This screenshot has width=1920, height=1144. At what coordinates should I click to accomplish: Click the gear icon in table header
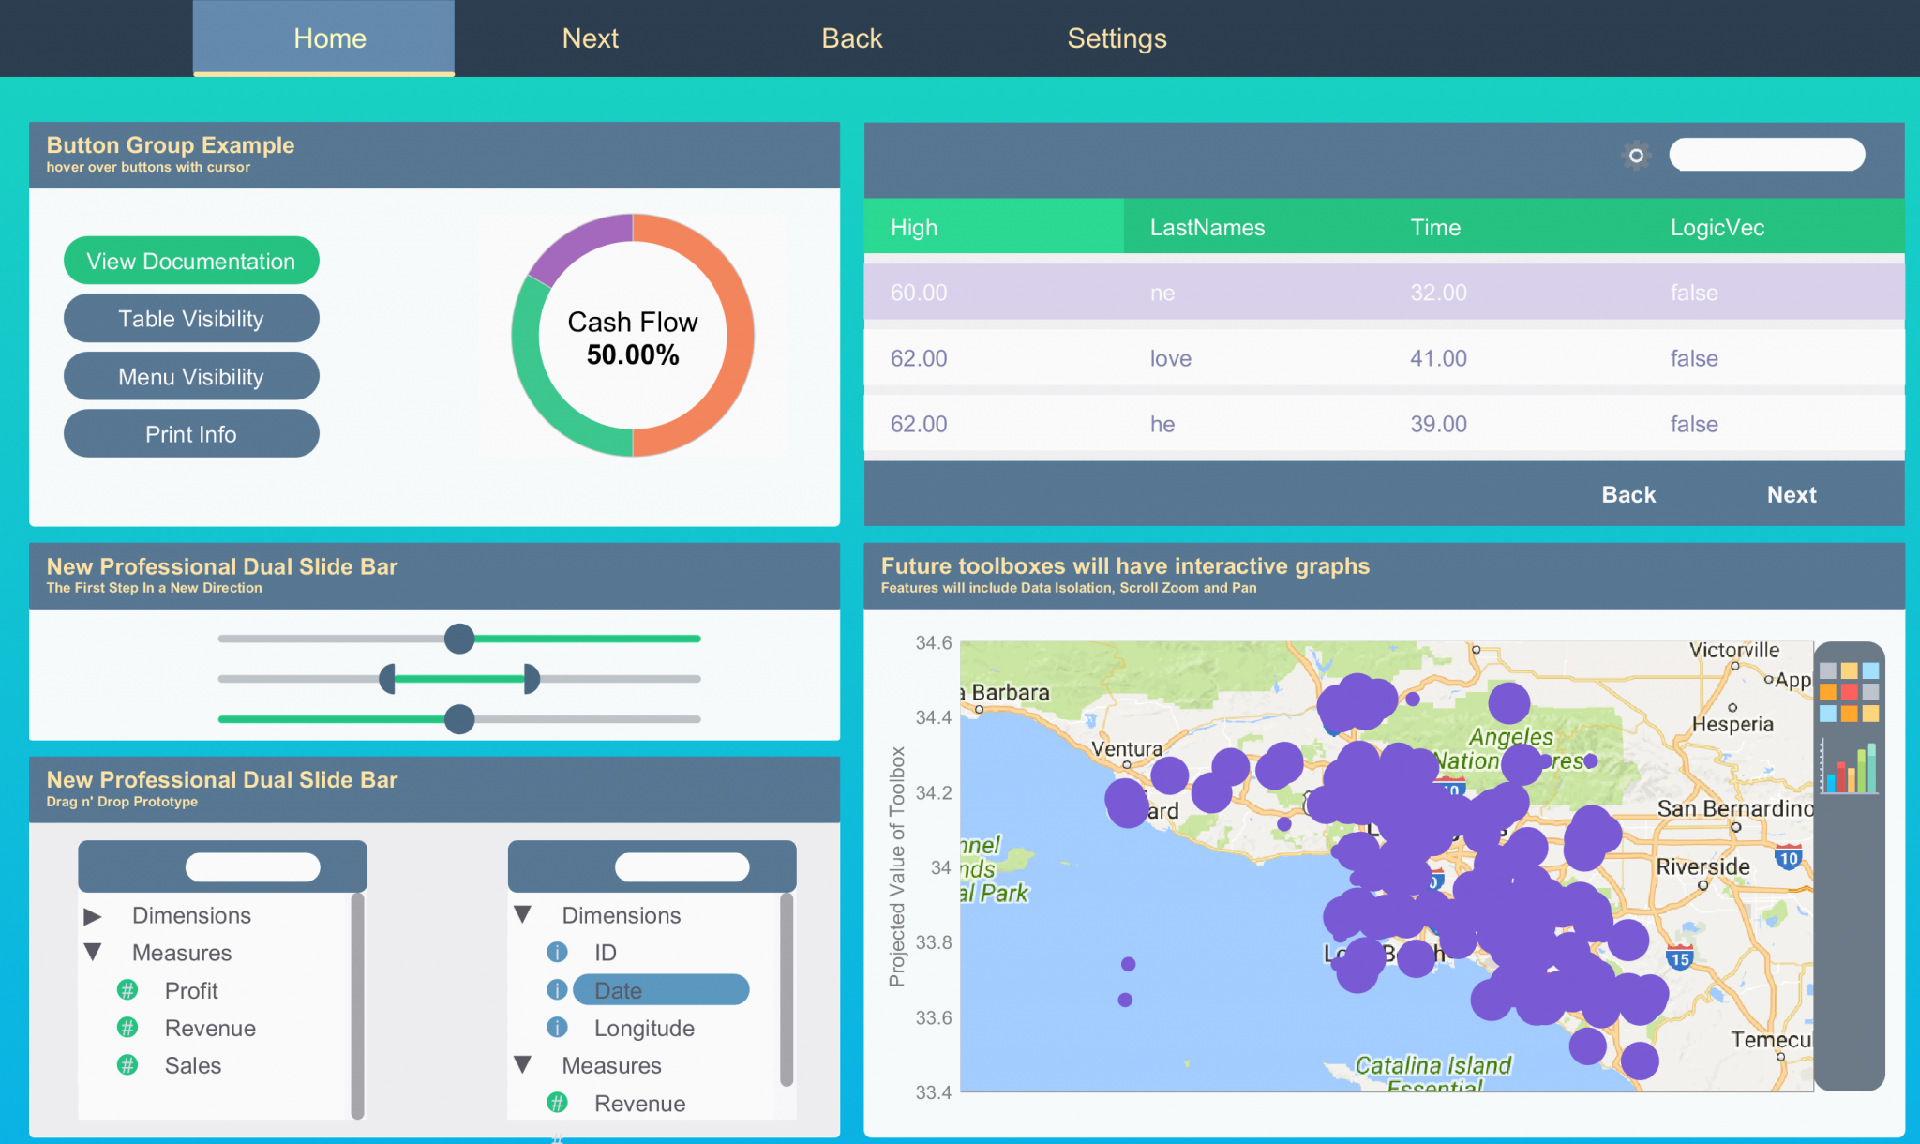(x=1636, y=156)
